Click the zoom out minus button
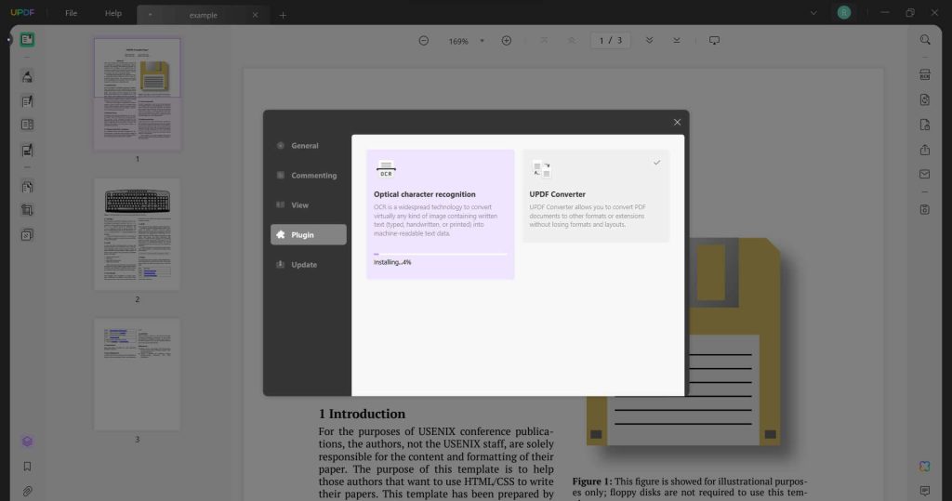952x501 pixels. pos(424,41)
